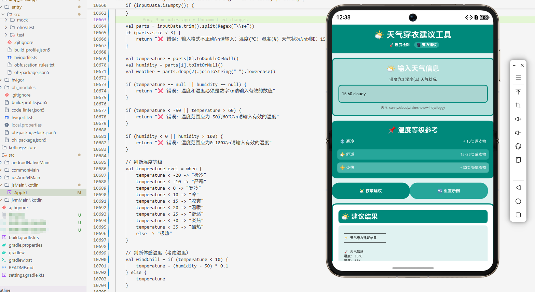Collapse the src folder under entry

[3, 14]
